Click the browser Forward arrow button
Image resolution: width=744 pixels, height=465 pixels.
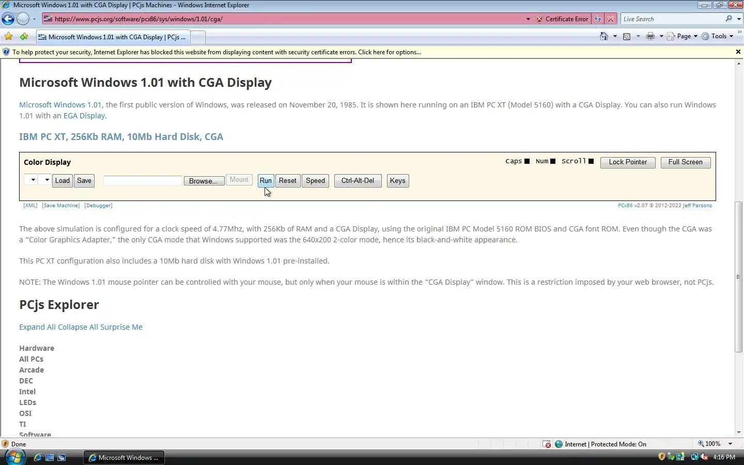point(23,19)
